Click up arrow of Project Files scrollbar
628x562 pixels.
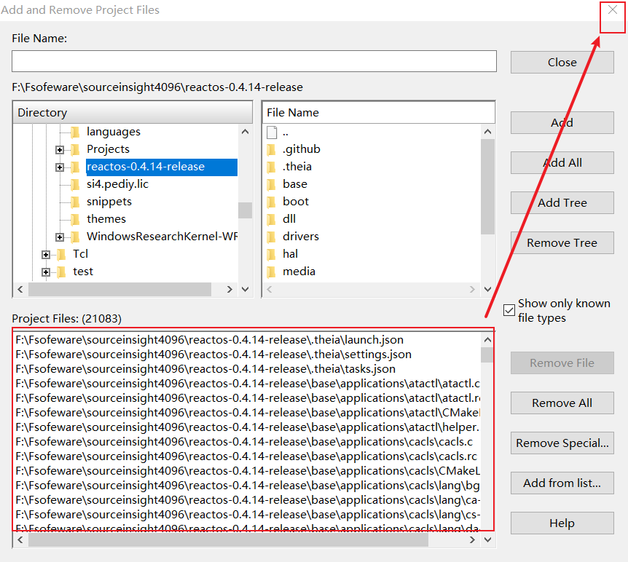(487, 340)
